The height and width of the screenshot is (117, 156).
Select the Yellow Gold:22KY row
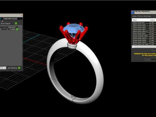click(x=144, y=33)
